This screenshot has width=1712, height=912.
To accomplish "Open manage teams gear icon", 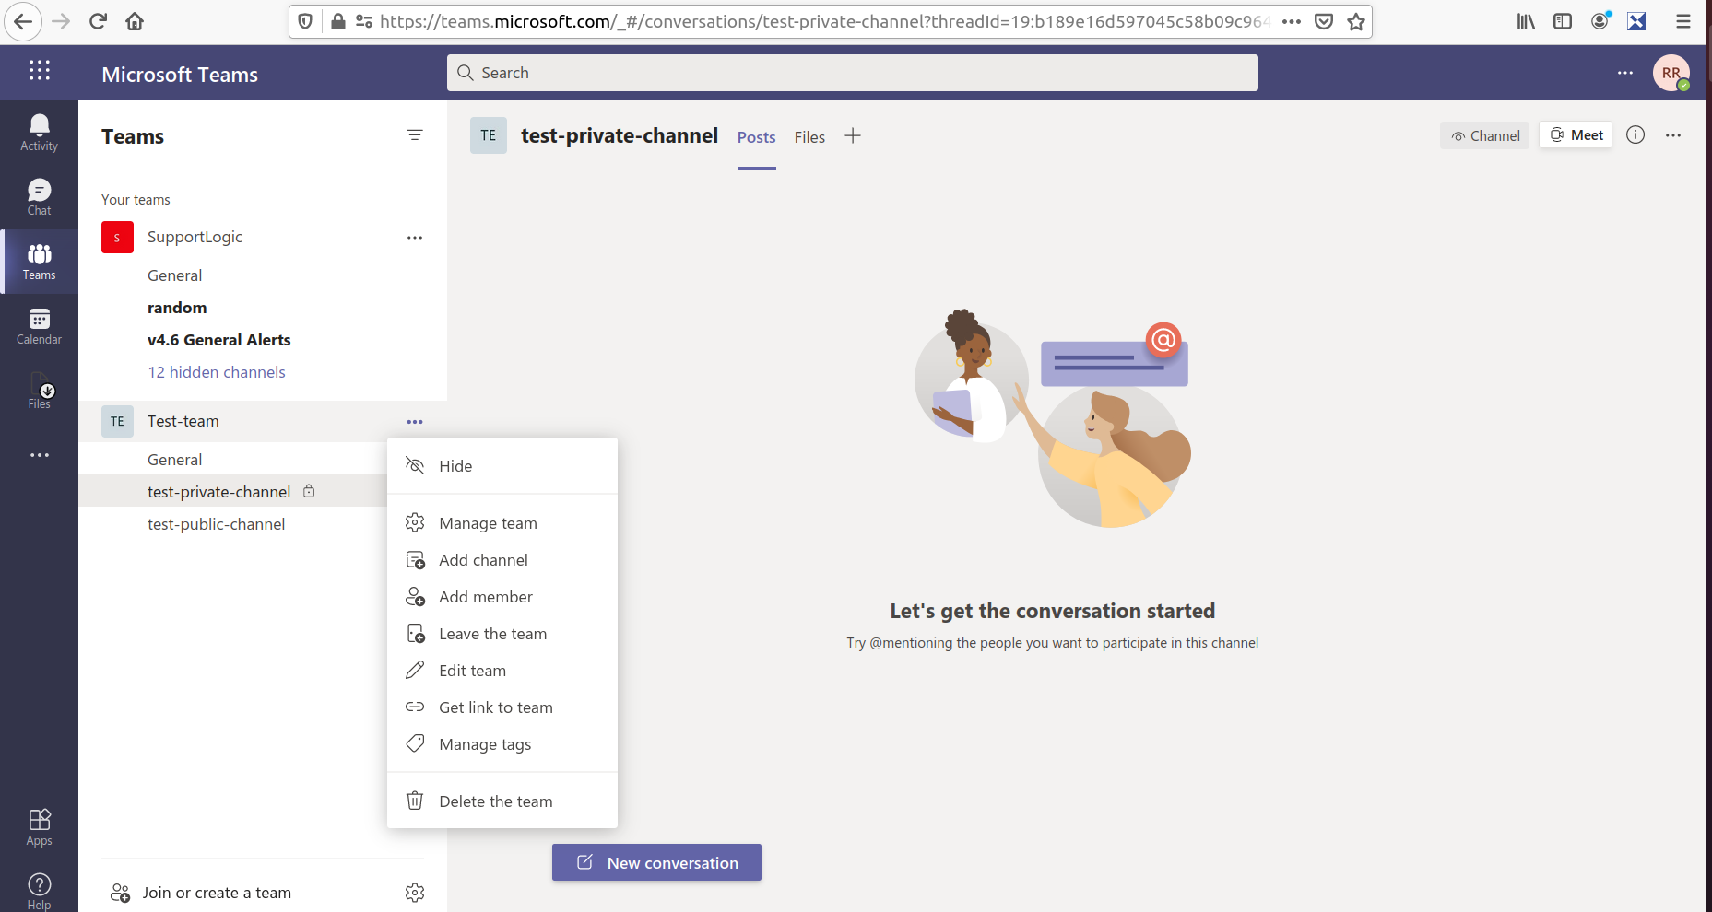I will 415,892.
